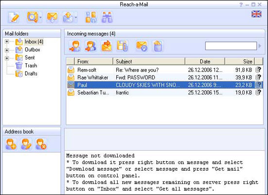Click subject "frantic"
This screenshot has height=195, width=268.
point(123,93)
